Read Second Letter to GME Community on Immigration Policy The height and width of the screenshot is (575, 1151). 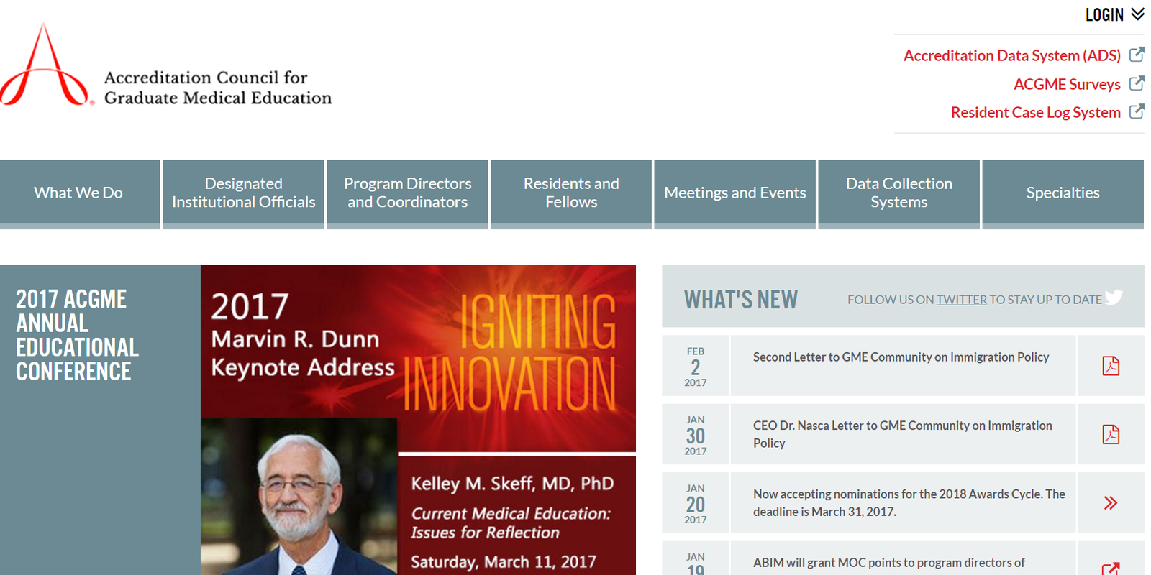(x=901, y=357)
